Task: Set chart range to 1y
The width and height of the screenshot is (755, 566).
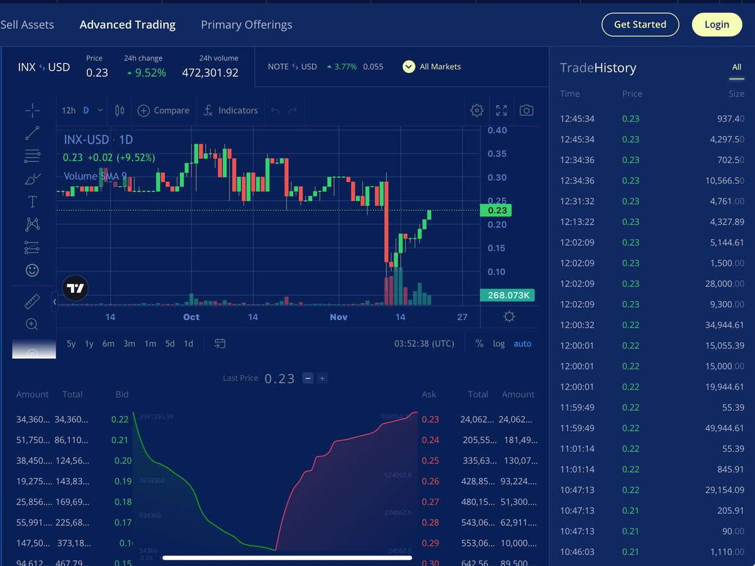Action: pos(89,344)
